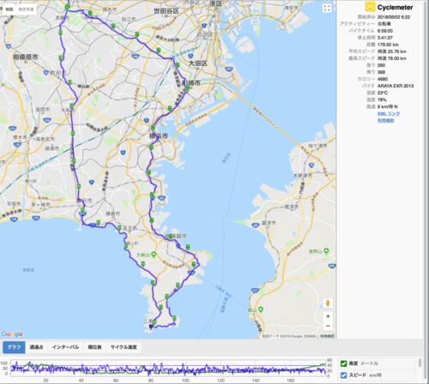This screenshot has width=429, height=384.
Task: Select the 地図 map view type
Action: [9, 9]
